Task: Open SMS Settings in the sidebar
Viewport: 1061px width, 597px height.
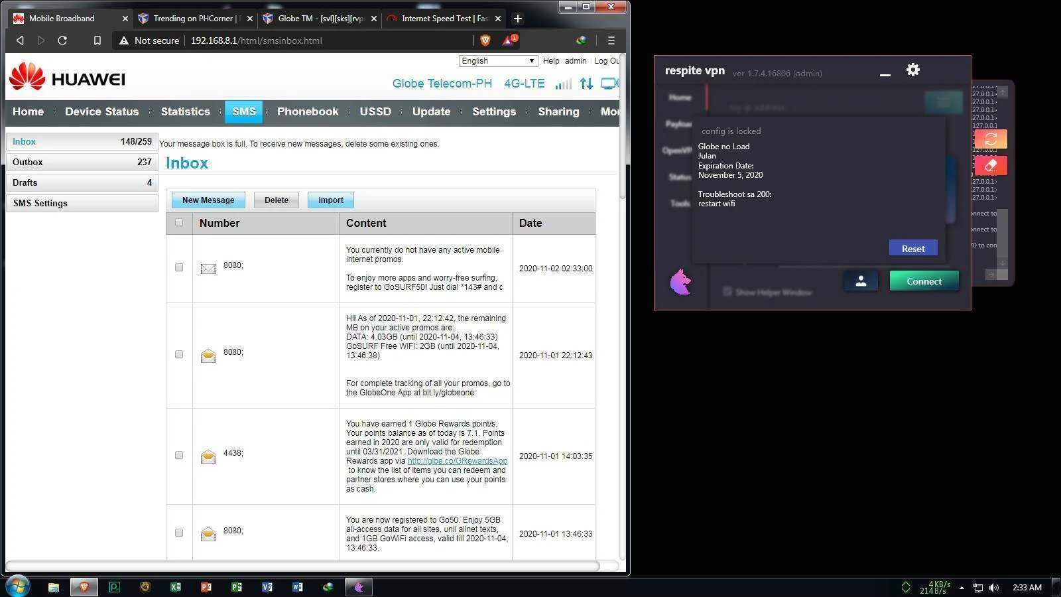Action: (x=82, y=203)
